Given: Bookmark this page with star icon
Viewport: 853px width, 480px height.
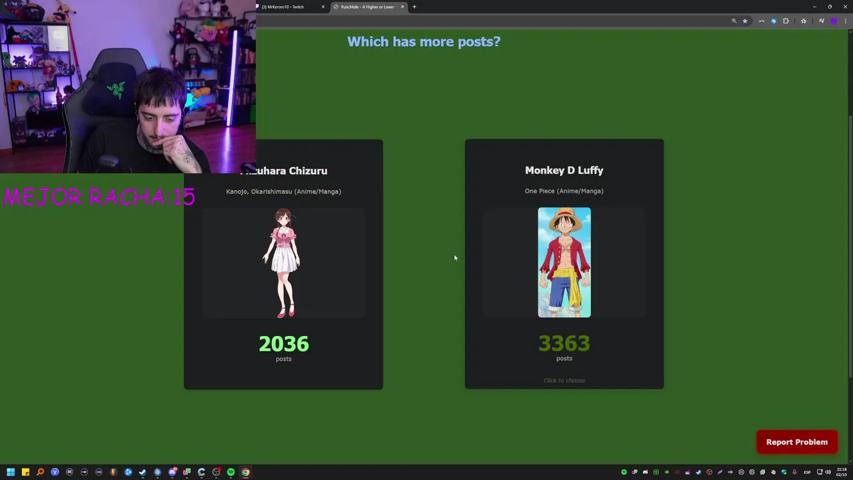Looking at the screenshot, I should [x=745, y=21].
